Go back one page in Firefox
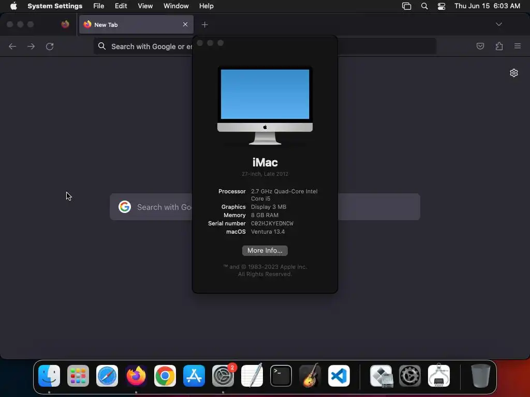 click(x=12, y=46)
